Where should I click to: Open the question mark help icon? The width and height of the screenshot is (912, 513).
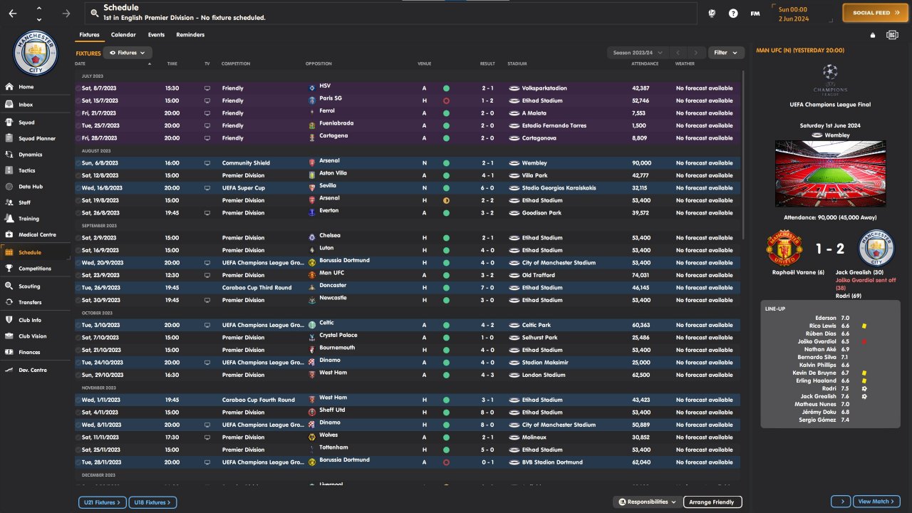pyautogui.click(x=733, y=14)
